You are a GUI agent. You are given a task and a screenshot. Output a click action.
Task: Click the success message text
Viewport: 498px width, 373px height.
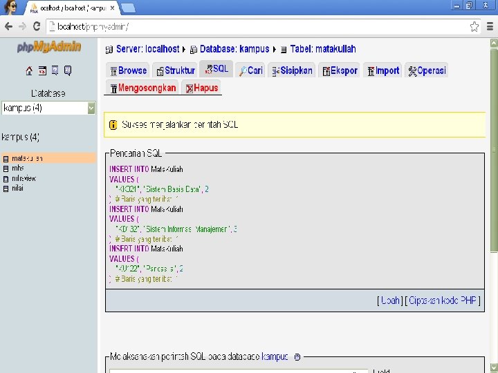point(180,124)
